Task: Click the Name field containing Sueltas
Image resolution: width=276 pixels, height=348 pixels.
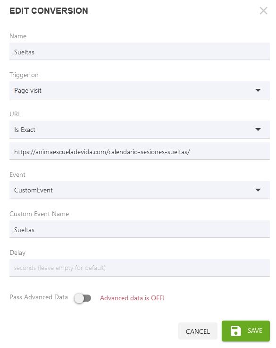Action: click(x=140, y=51)
